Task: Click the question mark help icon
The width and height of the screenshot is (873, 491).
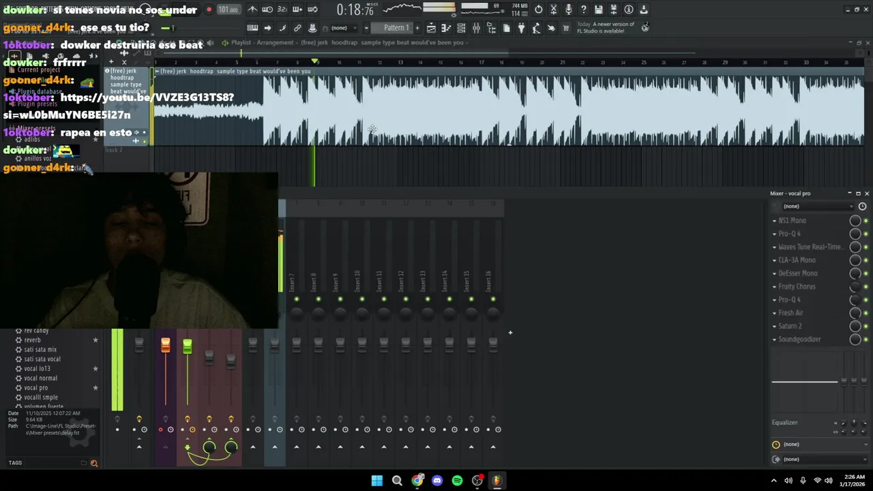Action: (x=584, y=10)
